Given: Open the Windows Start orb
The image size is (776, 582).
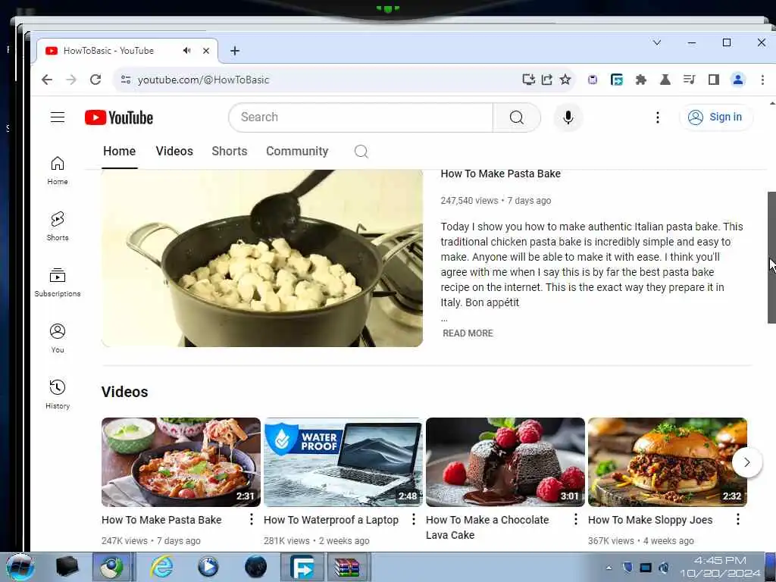Looking at the screenshot, I should 20,567.
